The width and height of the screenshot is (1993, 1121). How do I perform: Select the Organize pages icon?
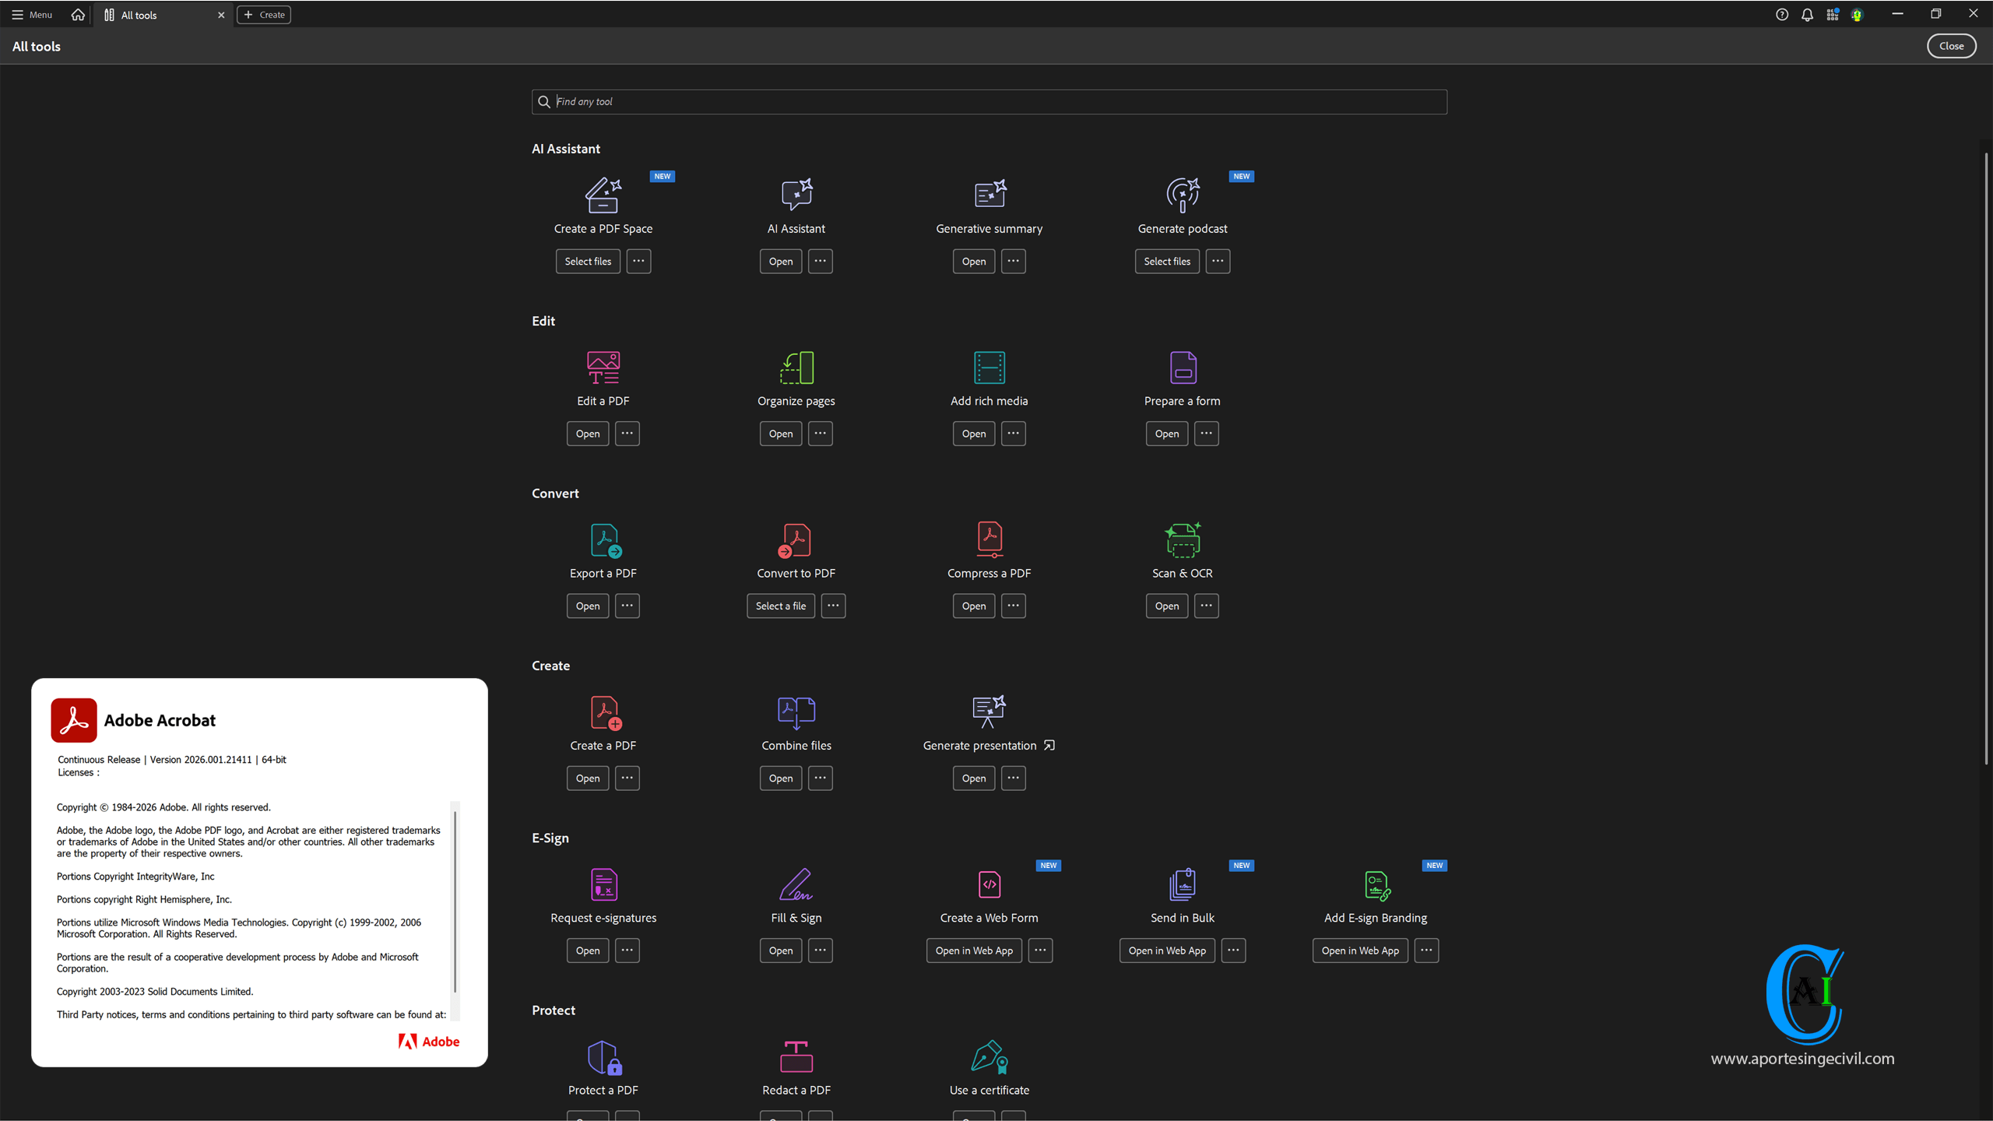click(x=796, y=367)
